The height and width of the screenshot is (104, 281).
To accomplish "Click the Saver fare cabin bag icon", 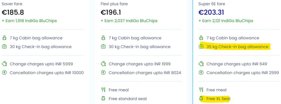I will tap(4, 38).
